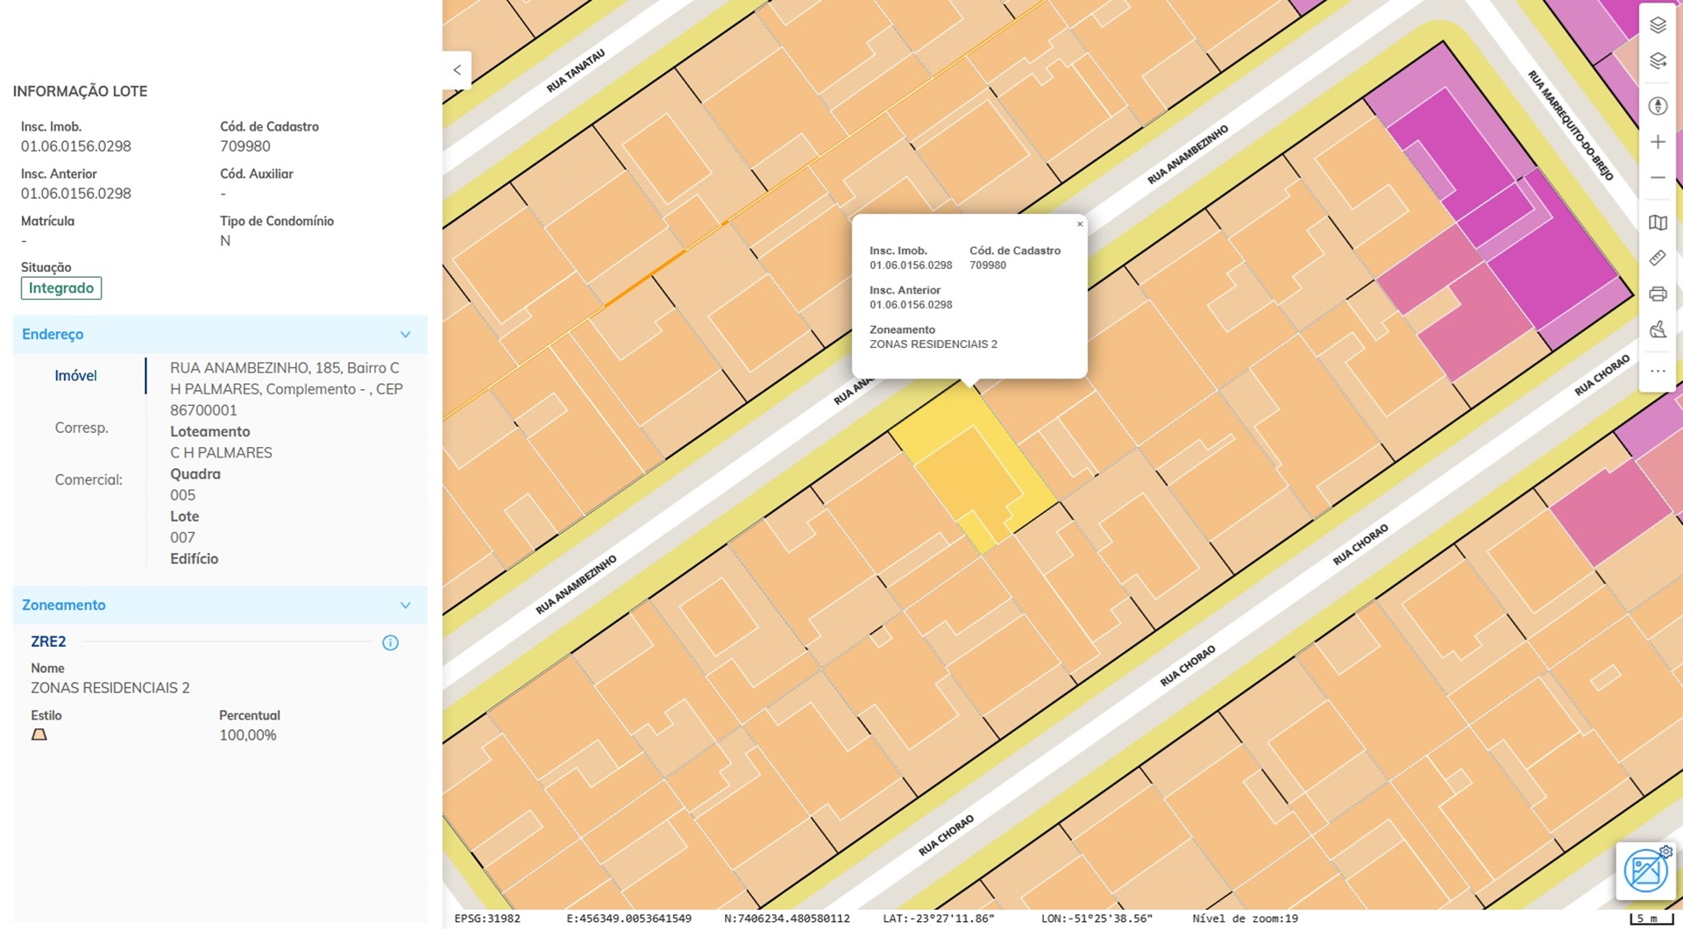Click Cód. de Cadastro 709980 in side panel
The width and height of the screenshot is (1683, 929).
(245, 146)
